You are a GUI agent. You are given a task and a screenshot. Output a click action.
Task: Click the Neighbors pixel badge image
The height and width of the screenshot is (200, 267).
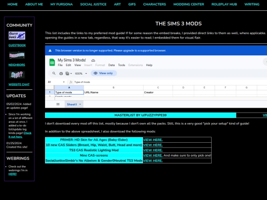[17, 55]
